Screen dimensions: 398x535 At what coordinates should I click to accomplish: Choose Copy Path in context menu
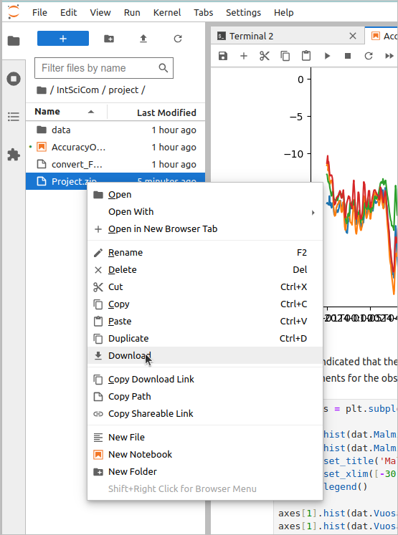[205, 396]
